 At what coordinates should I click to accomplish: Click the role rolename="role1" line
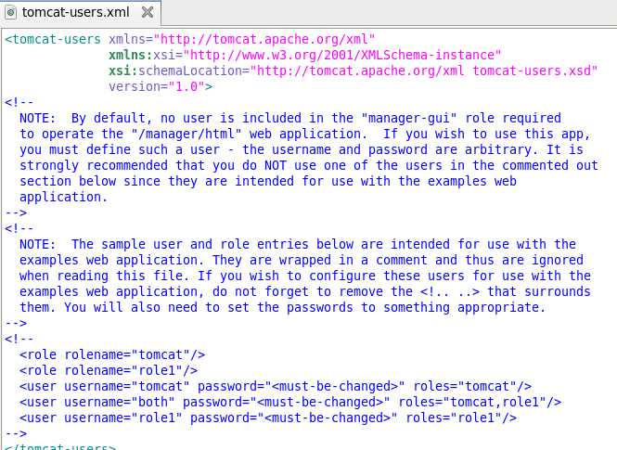point(109,370)
